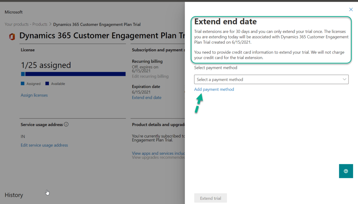The height and width of the screenshot is (204, 358).
Task: Click the 1/25 assigned text
Action: 46,65
